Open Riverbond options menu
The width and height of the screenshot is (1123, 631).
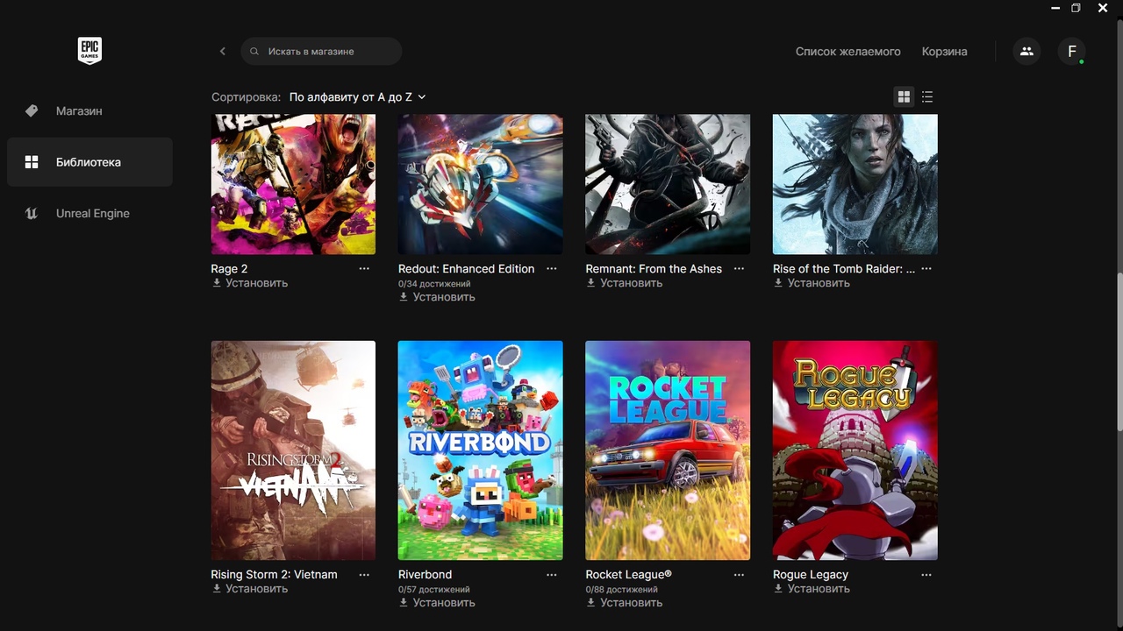[x=552, y=575]
